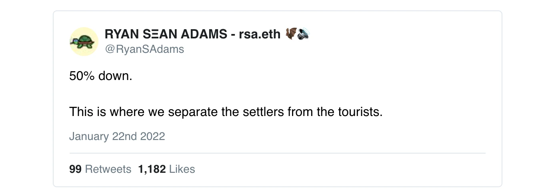Click the bold "99" number
The width and height of the screenshot is (544, 196).
[75, 169]
